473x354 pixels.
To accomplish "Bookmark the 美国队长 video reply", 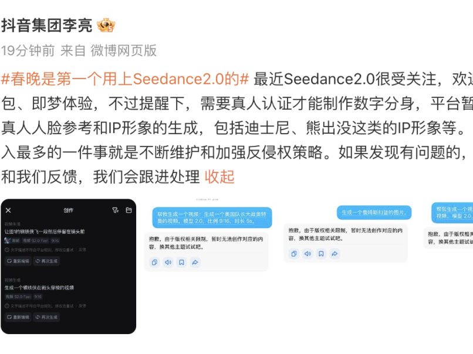I will click(181, 263).
